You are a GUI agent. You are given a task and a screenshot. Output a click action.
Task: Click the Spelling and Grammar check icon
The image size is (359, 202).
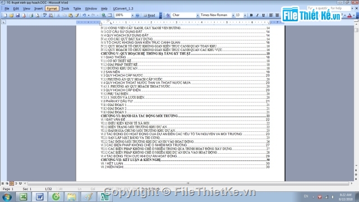[45, 15]
